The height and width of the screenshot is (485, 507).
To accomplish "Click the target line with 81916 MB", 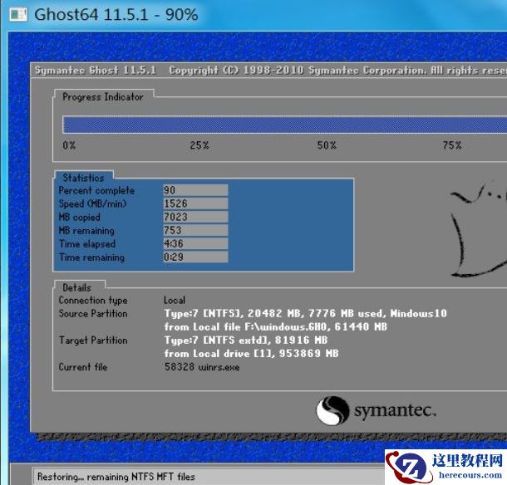I will click(246, 340).
